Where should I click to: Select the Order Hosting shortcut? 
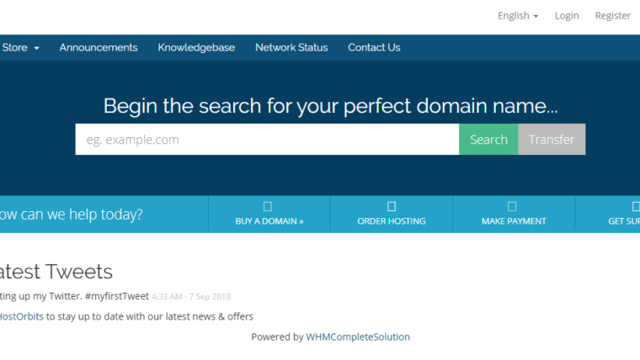(392, 214)
